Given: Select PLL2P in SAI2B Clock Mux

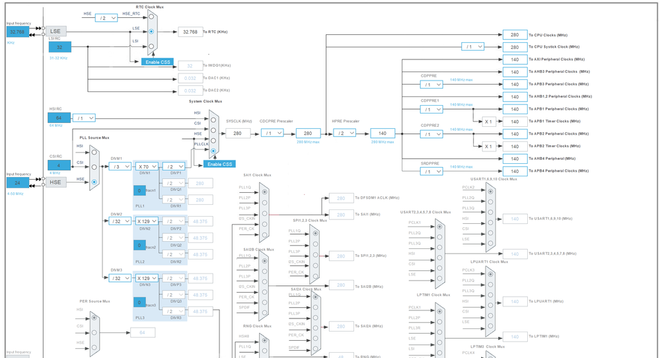Looking at the screenshot, I should click(264, 271).
